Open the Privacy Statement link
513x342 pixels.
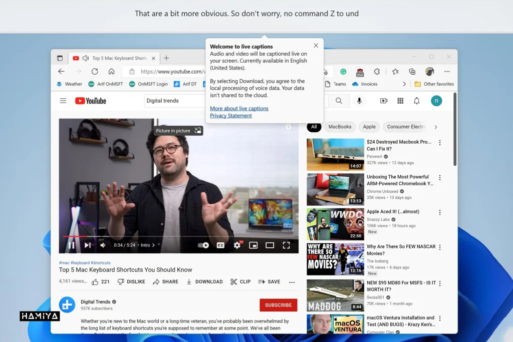pyautogui.click(x=230, y=116)
